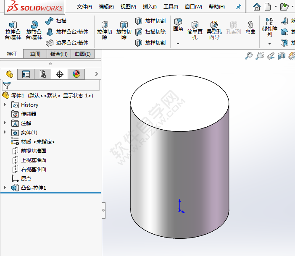
Task: Show more manager tabs with the chevron
Action: coord(97,74)
